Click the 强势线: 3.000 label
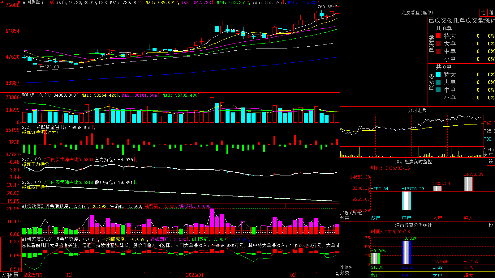 point(160,206)
